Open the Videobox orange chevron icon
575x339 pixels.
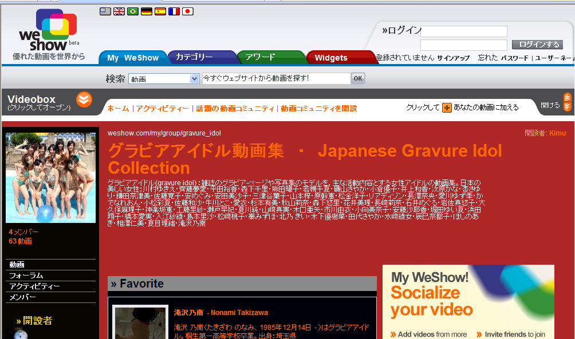point(84,99)
